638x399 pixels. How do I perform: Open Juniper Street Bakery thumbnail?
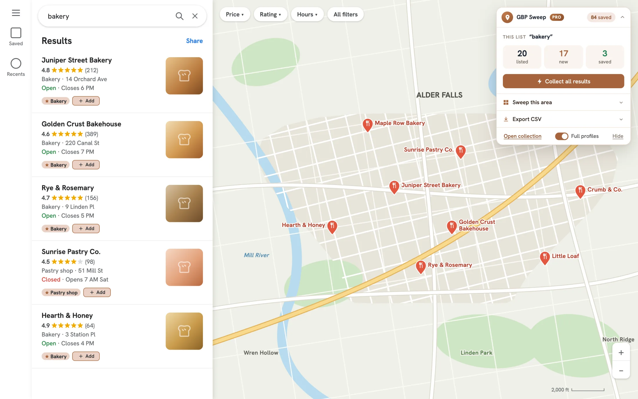pyautogui.click(x=184, y=76)
